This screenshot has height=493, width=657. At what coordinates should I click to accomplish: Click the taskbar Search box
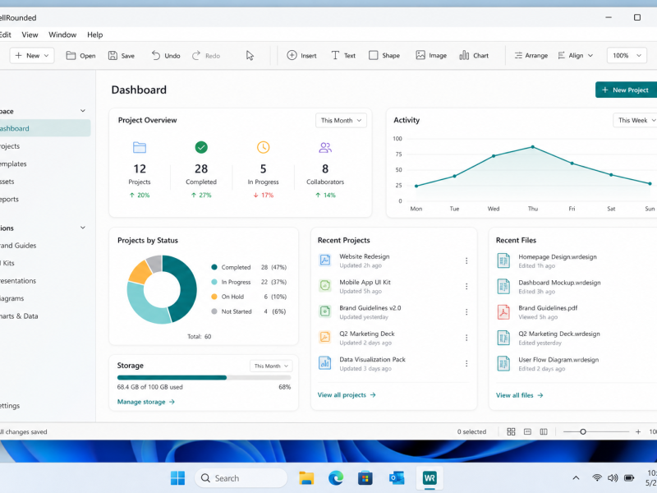point(241,478)
